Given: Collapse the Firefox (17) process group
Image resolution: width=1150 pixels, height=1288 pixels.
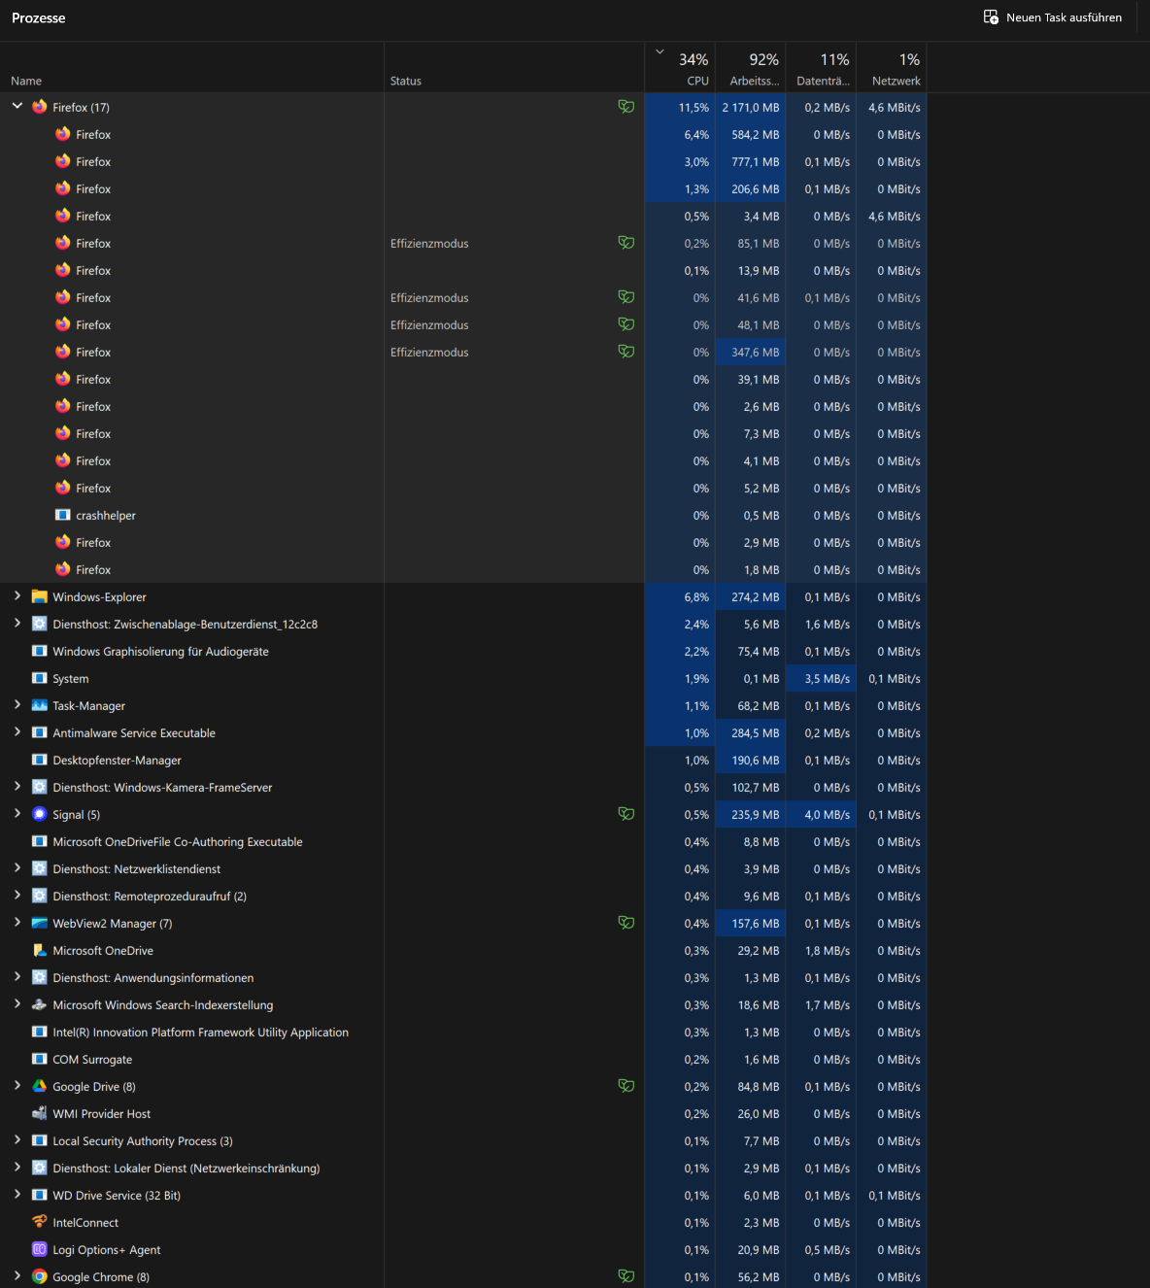Looking at the screenshot, I should coord(17,106).
